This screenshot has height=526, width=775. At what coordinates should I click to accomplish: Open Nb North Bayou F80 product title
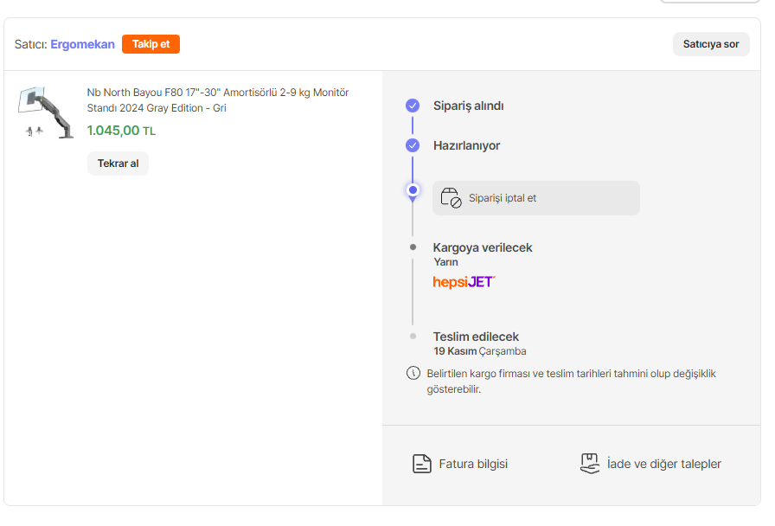pyautogui.click(x=218, y=99)
